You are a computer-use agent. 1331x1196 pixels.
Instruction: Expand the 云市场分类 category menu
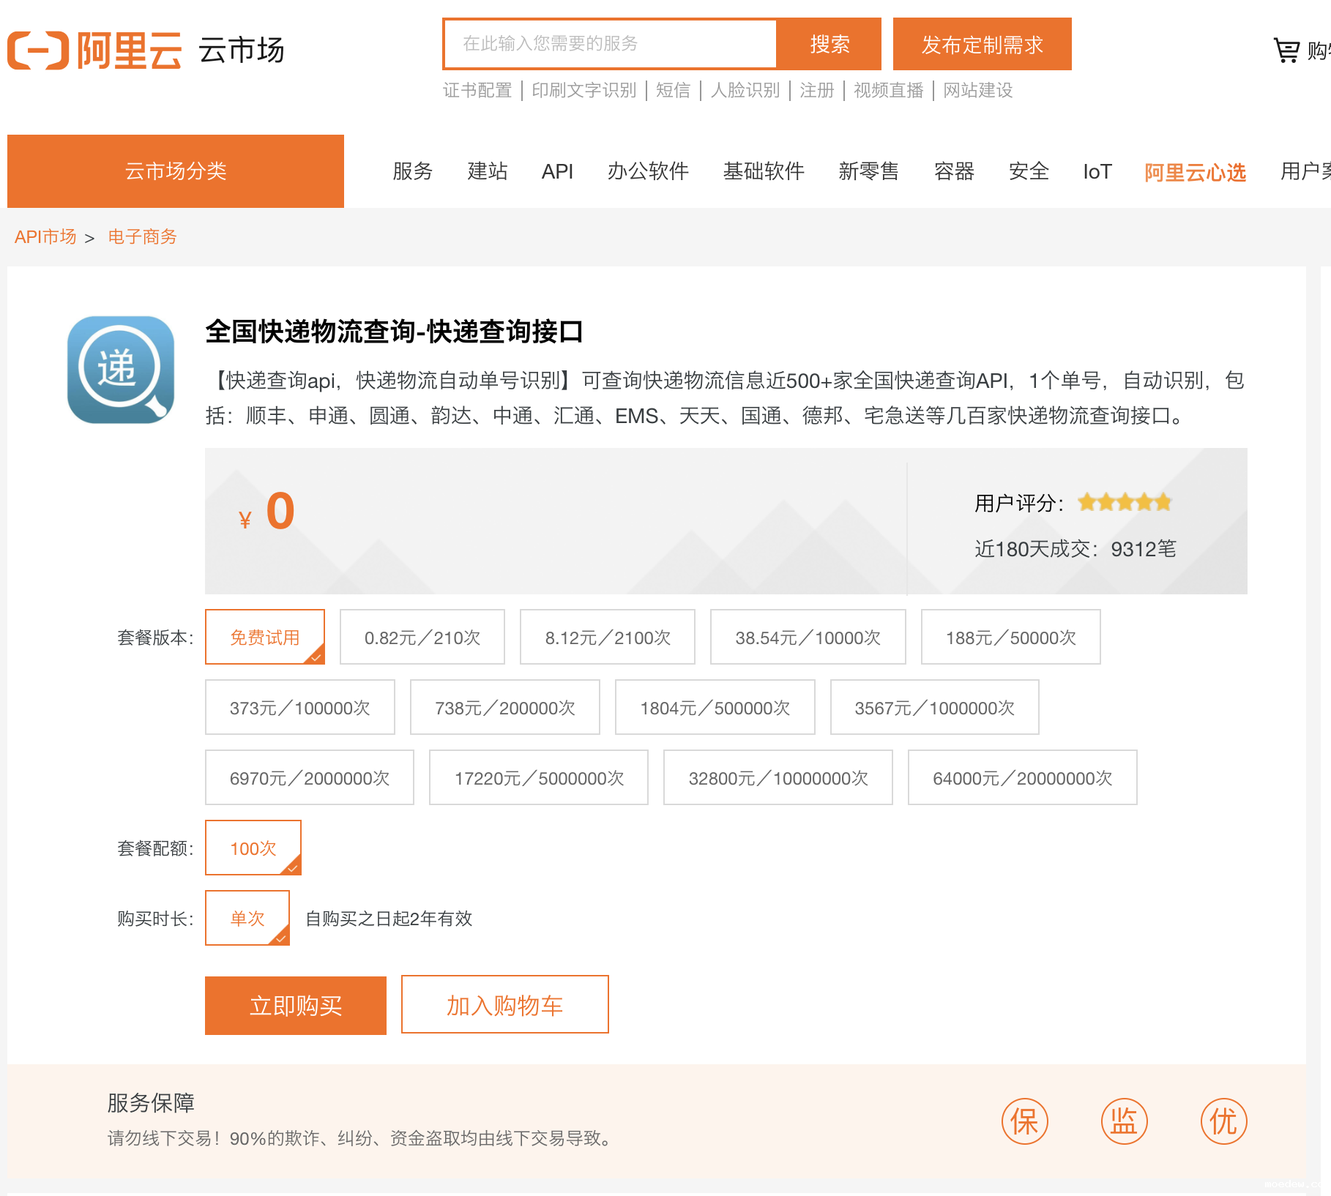(x=176, y=171)
